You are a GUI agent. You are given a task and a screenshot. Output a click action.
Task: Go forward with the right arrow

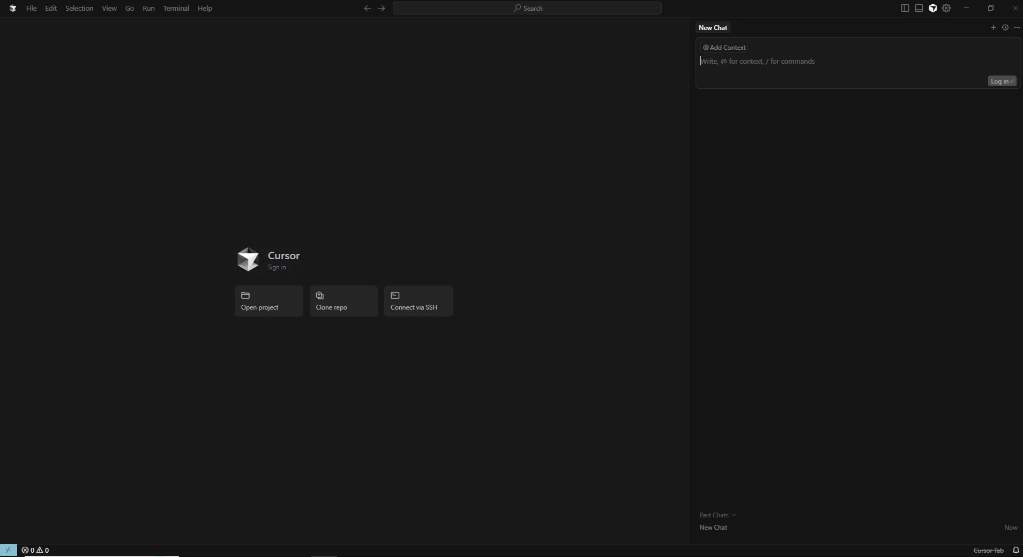382,8
